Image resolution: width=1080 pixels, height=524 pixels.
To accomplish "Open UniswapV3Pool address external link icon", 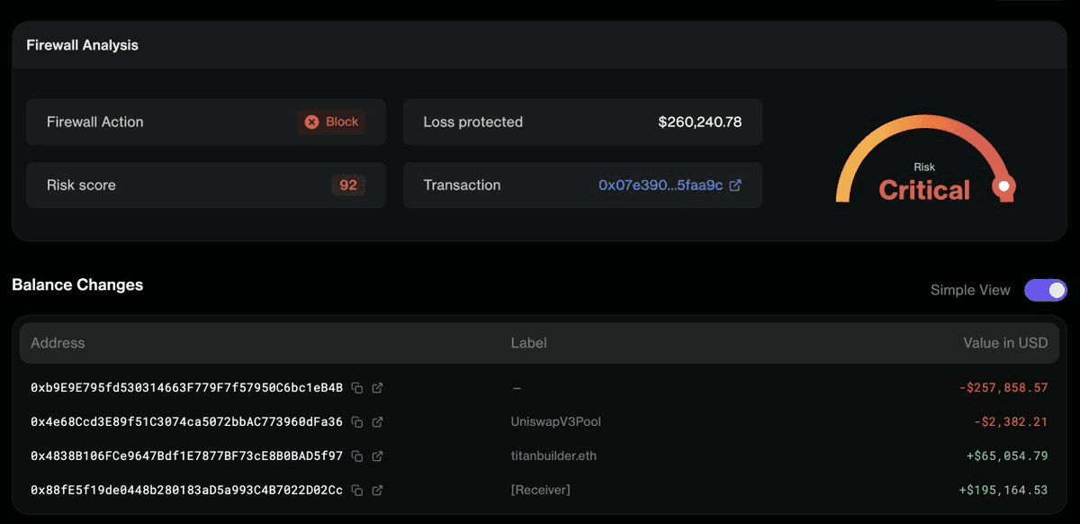I will 378,422.
